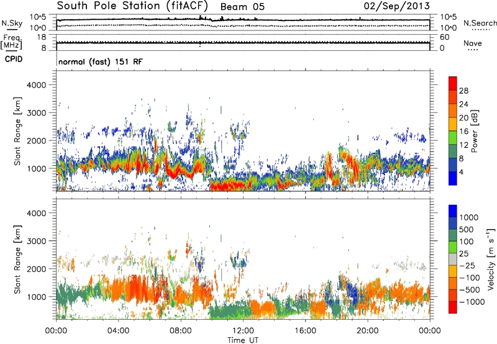Click the blue bottom segment of Power colorbar

pyautogui.click(x=453, y=178)
